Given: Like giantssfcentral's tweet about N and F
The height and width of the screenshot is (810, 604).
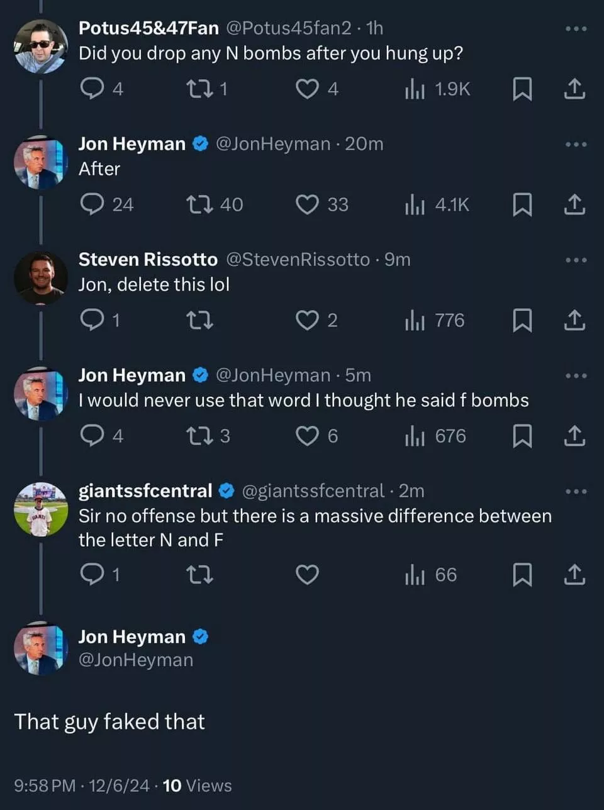Looking at the screenshot, I should coord(307,575).
